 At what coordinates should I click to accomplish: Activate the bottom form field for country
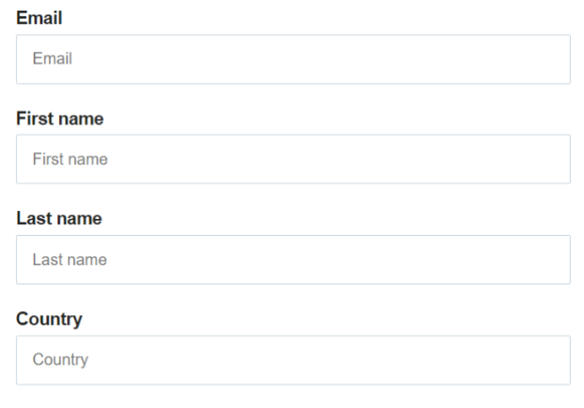click(x=293, y=360)
